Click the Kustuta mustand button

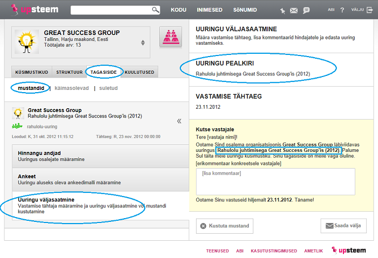click(225, 226)
